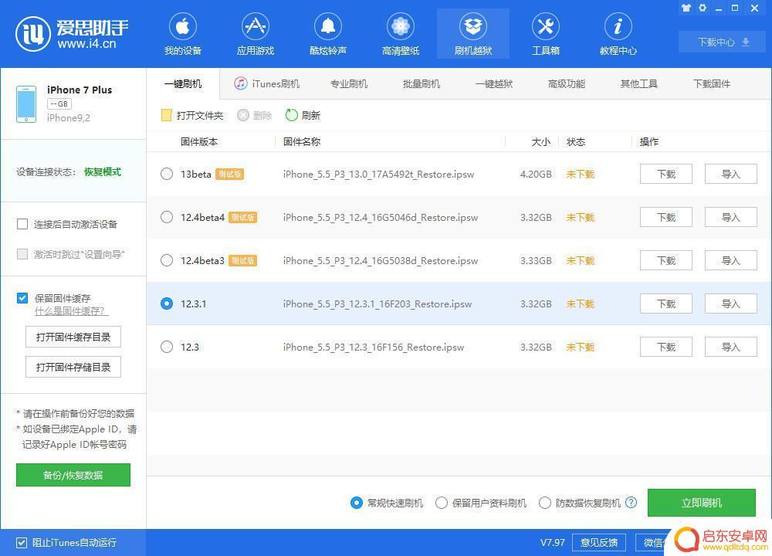This screenshot has height=556, width=772.
Task: Open 高清壁纸 wallpapers section
Action: (x=400, y=35)
